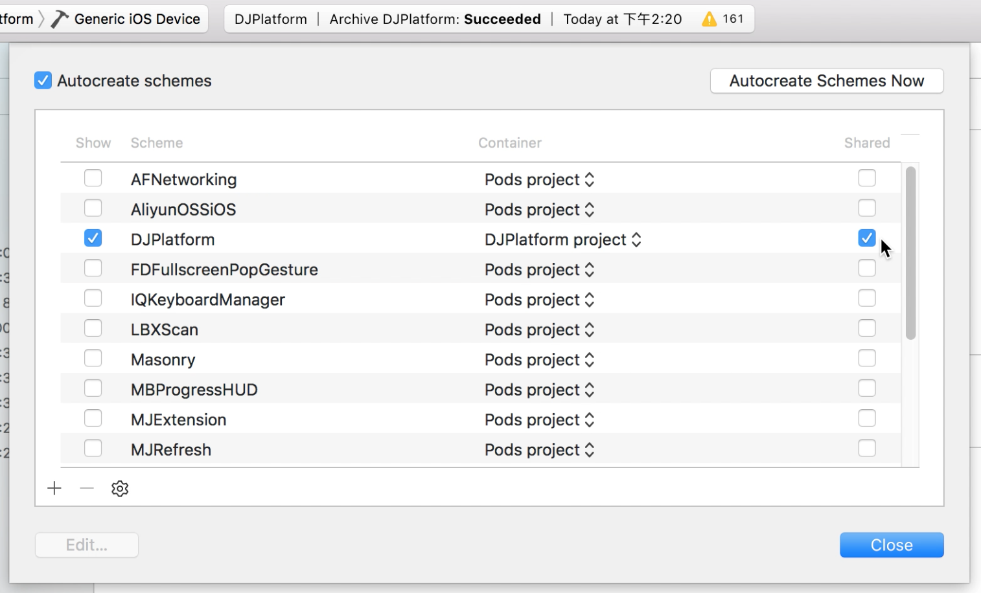The image size is (981, 593).
Task: Click the scheme list vertical scrollbar
Action: [x=910, y=252]
